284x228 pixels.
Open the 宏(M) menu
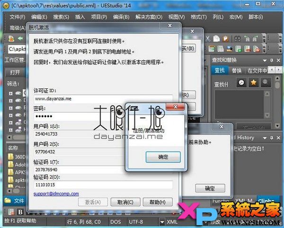pyautogui.click(x=236, y=17)
